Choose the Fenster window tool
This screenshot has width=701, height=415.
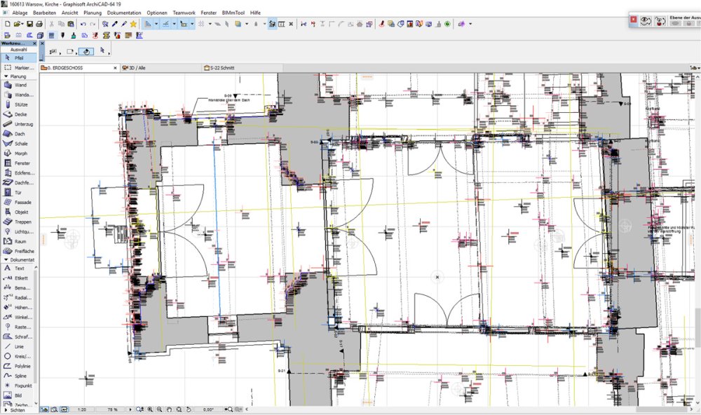(x=20, y=163)
